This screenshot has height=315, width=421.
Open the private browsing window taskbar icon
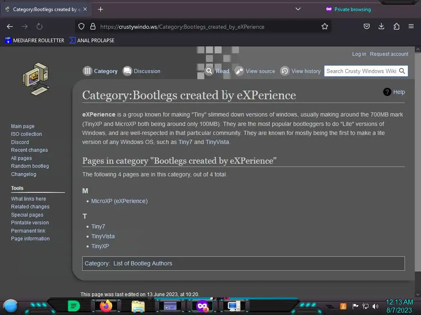click(202, 306)
